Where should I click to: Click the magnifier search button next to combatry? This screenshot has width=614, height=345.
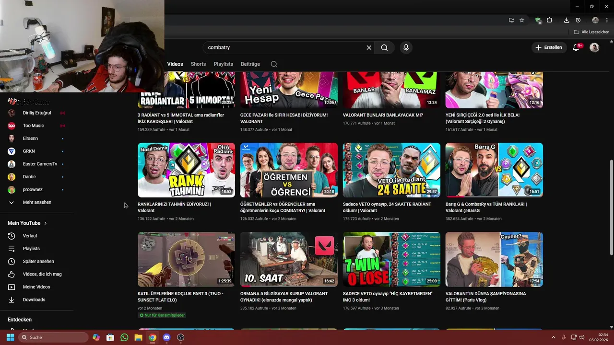[384, 47]
